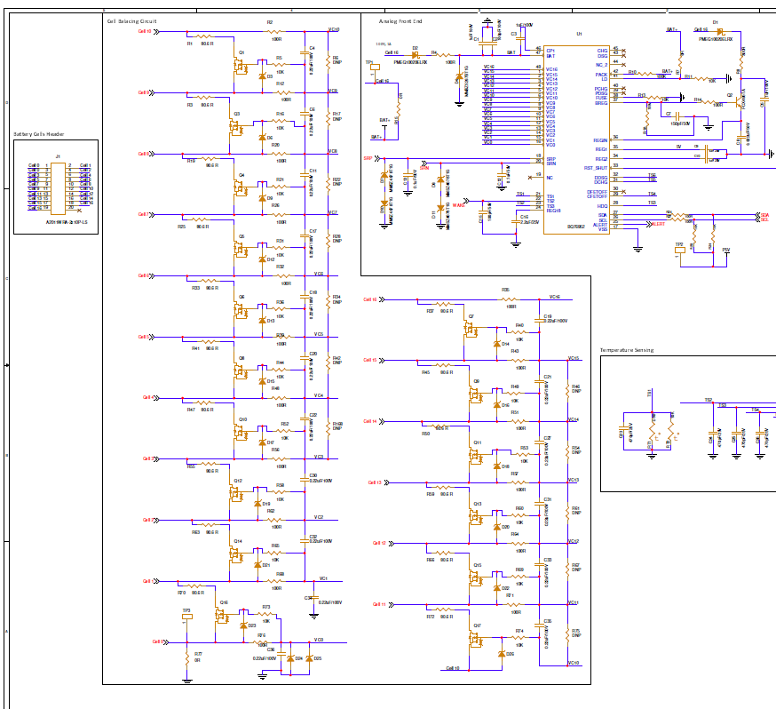Click the A2016WRA-2x10P-LS part number

67,222
